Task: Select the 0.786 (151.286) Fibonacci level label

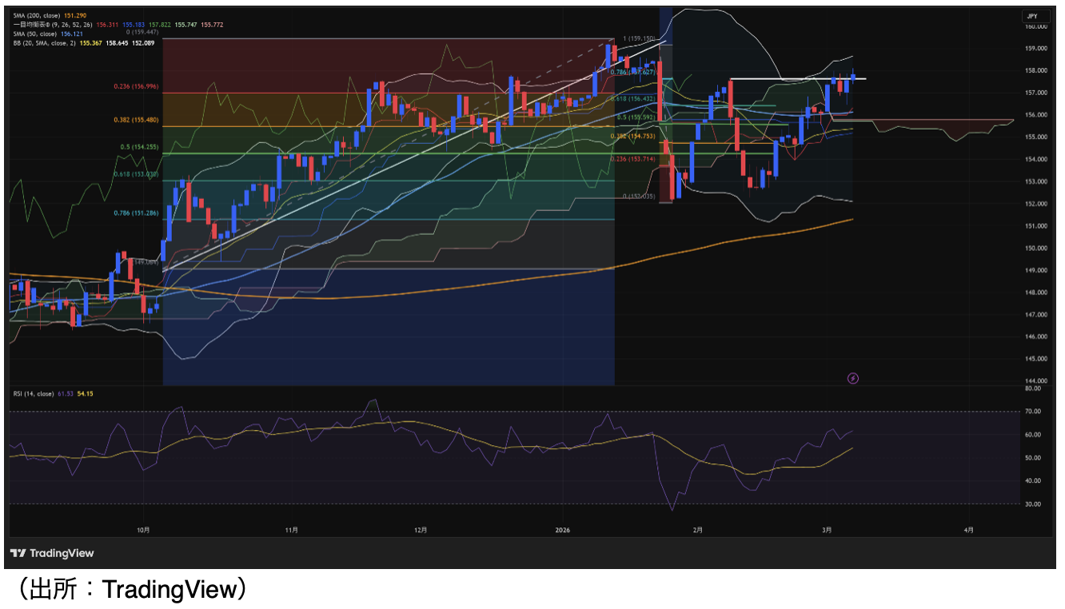Action: [135, 213]
